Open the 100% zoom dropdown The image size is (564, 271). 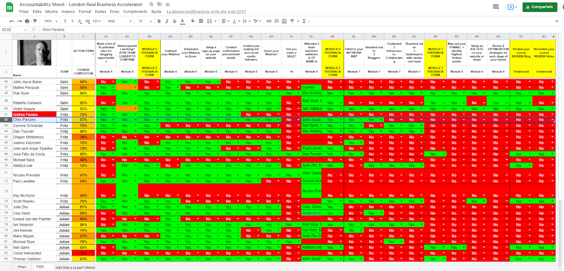click(51, 21)
